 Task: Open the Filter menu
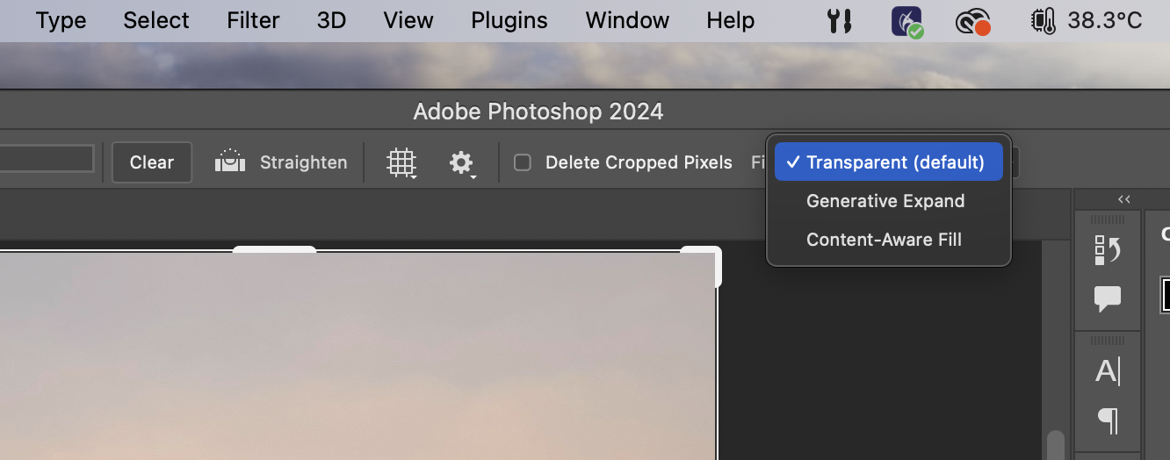point(253,20)
